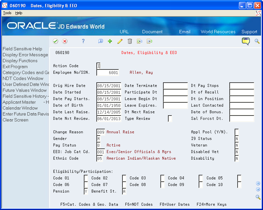Click the Gender field

point(98,139)
